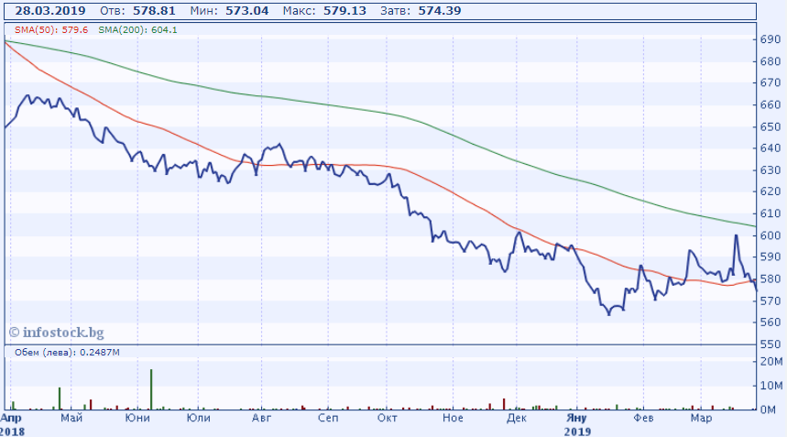Click the date 28.03.2019 in header
The image size is (787, 437).
49,11
